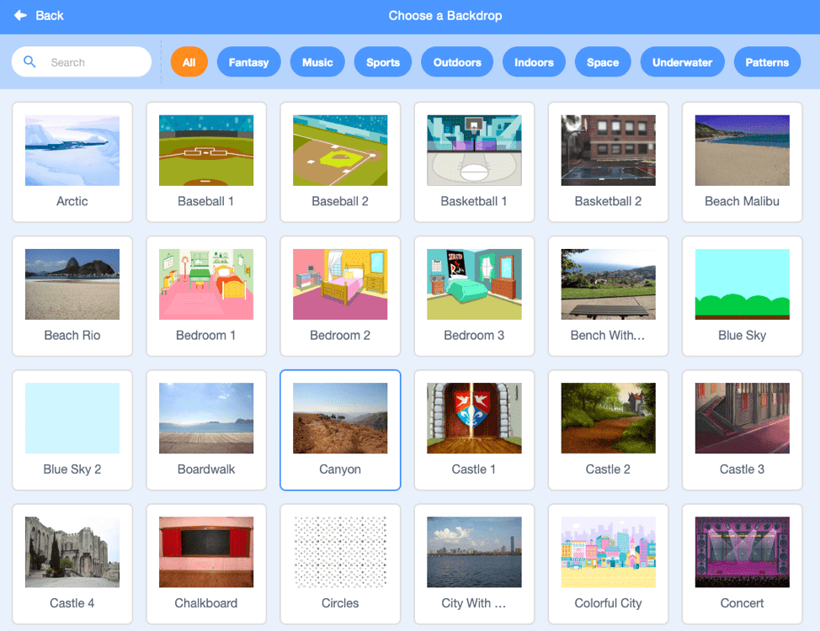
Task: Select the All category filter
Action: (189, 61)
